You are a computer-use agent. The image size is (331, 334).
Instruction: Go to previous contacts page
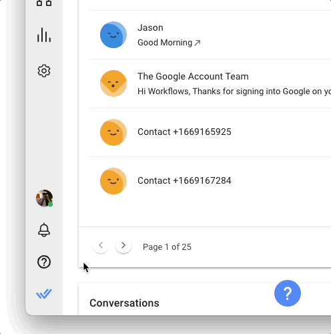tap(101, 245)
